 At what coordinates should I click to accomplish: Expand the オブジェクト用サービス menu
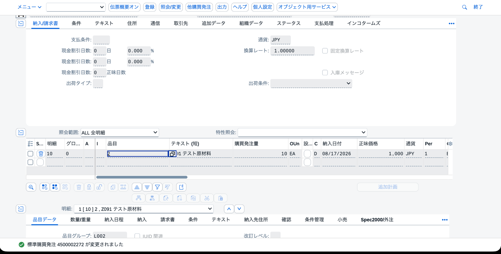pos(307,7)
